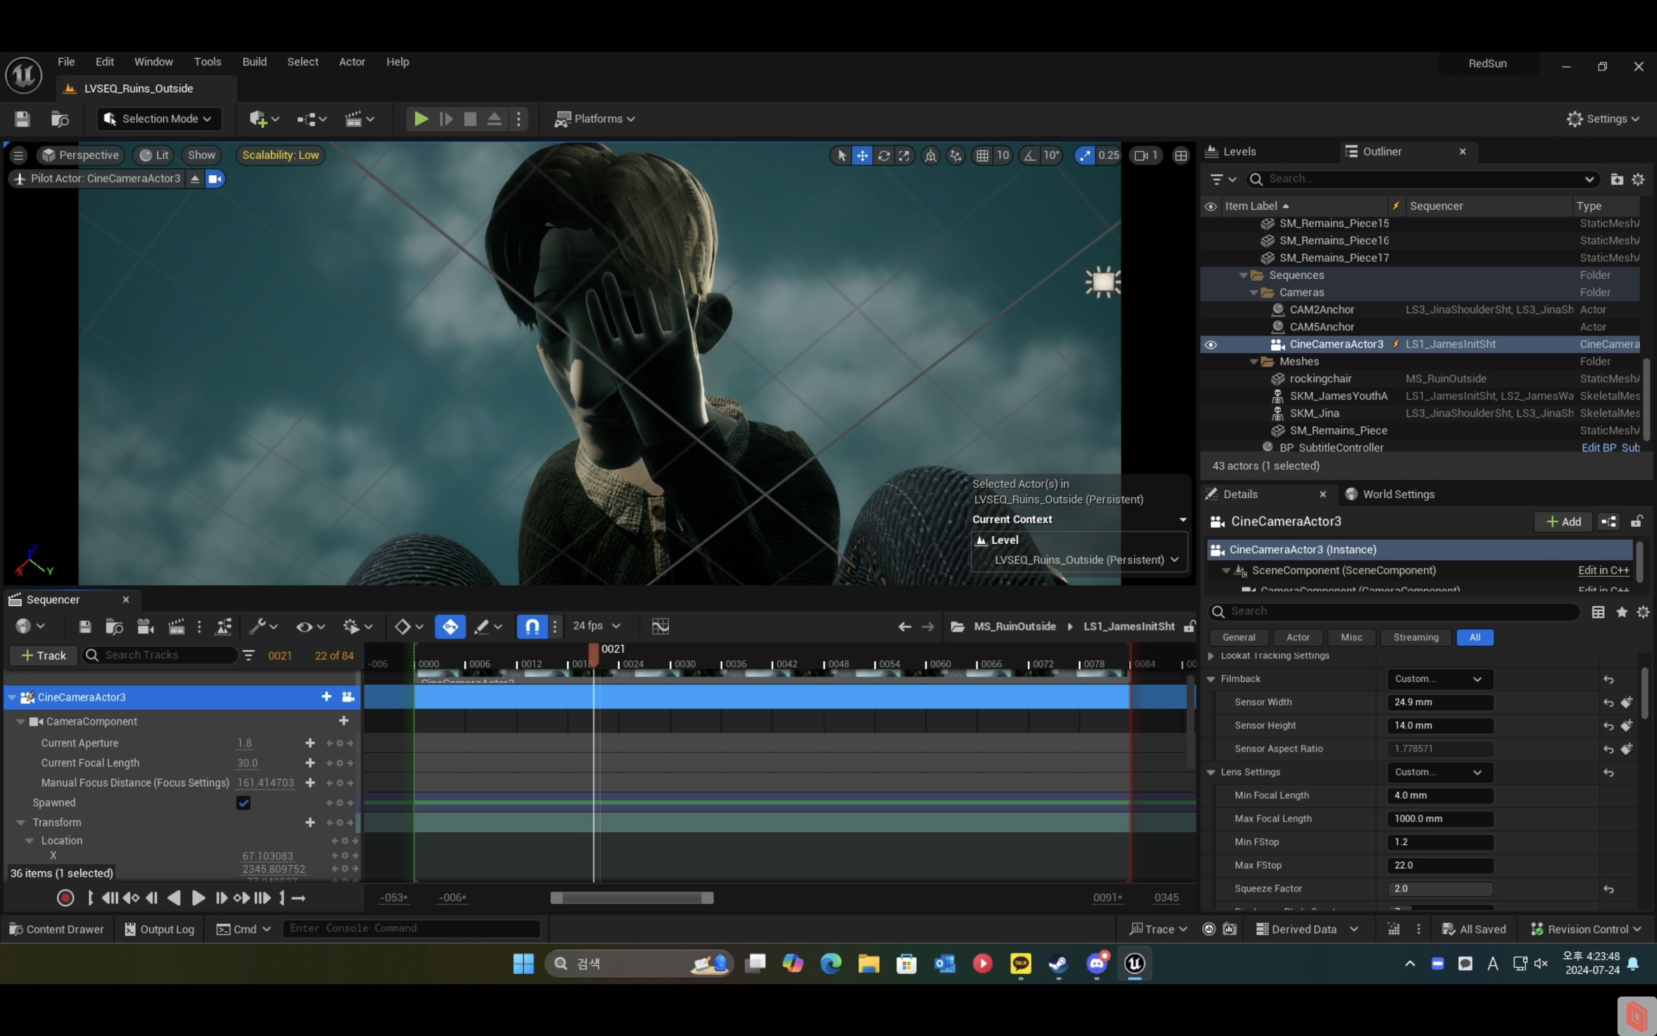Open the Lit view mode dropdown
The height and width of the screenshot is (1036, 1657).
tap(154, 155)
